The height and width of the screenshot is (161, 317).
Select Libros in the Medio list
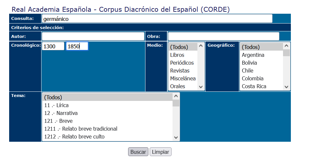coord(177,55)
